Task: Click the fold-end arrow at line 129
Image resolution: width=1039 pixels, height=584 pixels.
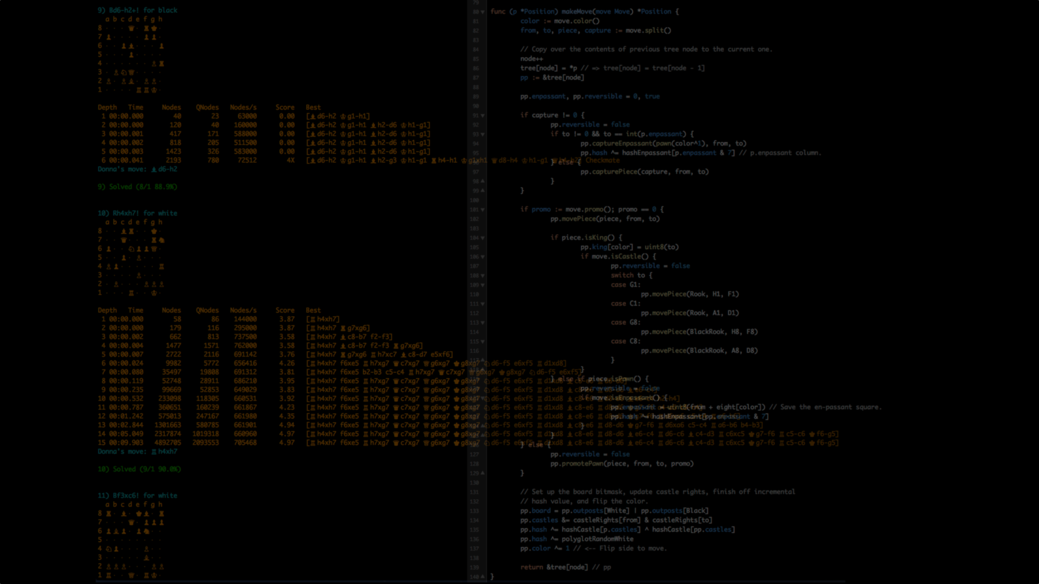Action: (x=483, y=473)
